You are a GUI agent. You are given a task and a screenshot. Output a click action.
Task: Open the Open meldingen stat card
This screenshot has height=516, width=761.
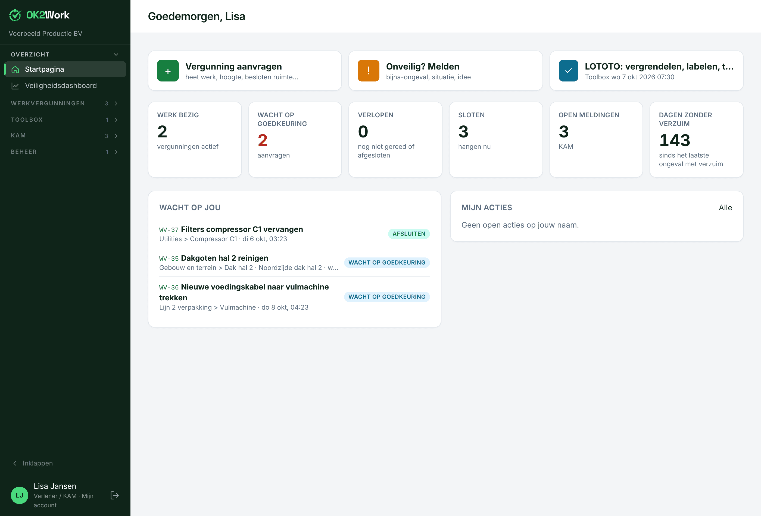pyautogui.click(x=596, y=140)
